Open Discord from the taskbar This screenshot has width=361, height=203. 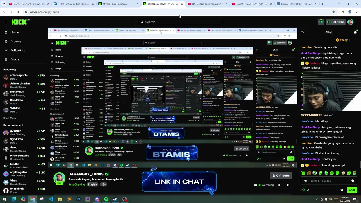coord(97,199)
